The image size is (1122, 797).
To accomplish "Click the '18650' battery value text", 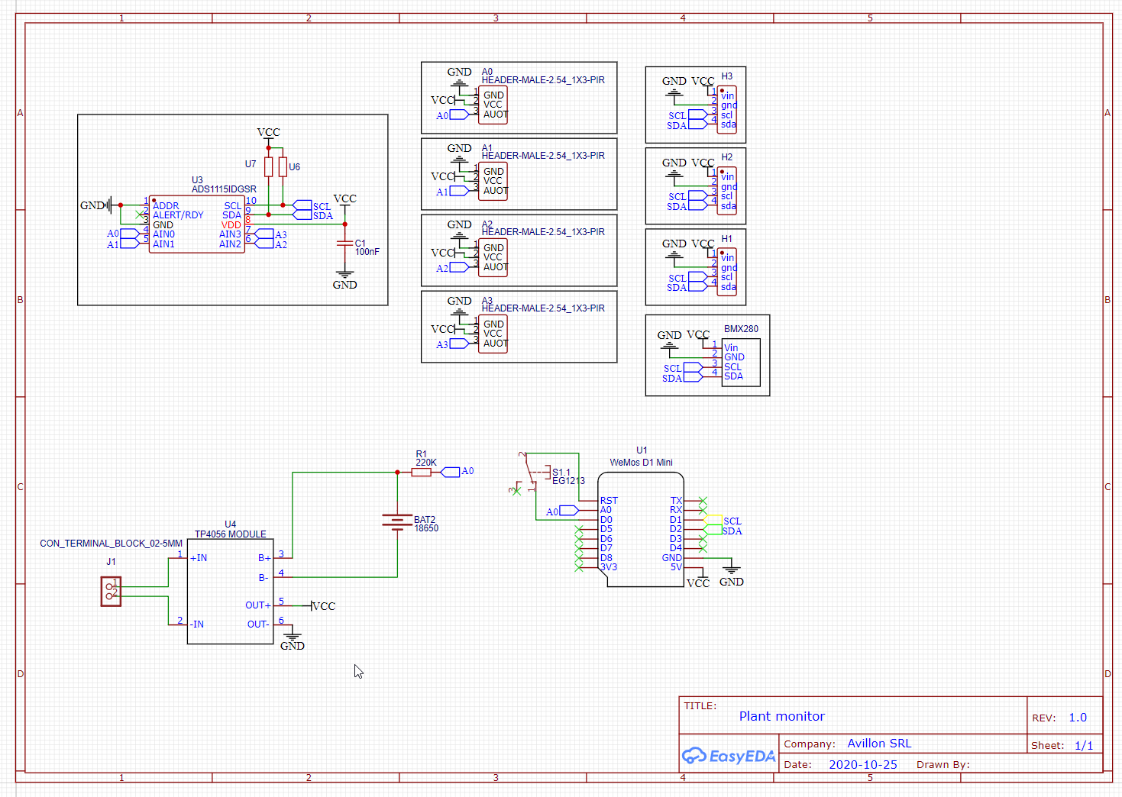I will (x=426, y=528).
